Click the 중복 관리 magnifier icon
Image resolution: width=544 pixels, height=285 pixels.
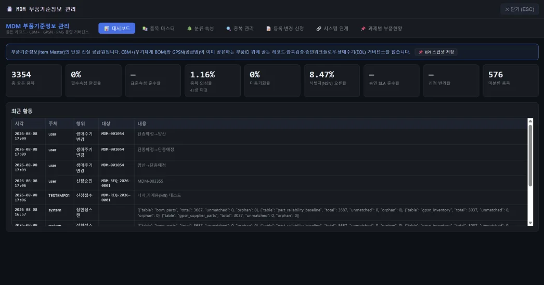pyautogui.click(x=229, y=29)
